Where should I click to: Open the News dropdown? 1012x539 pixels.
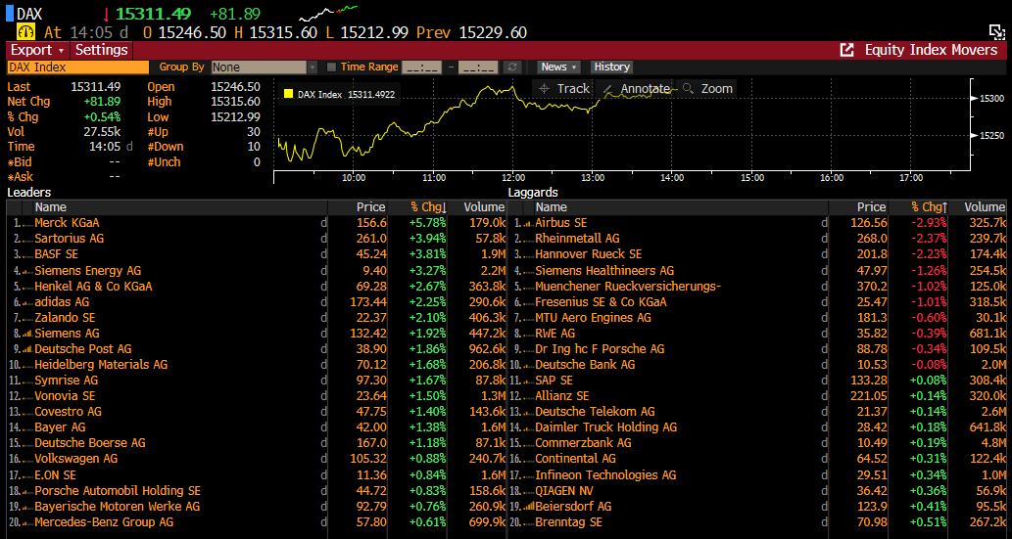558,67
